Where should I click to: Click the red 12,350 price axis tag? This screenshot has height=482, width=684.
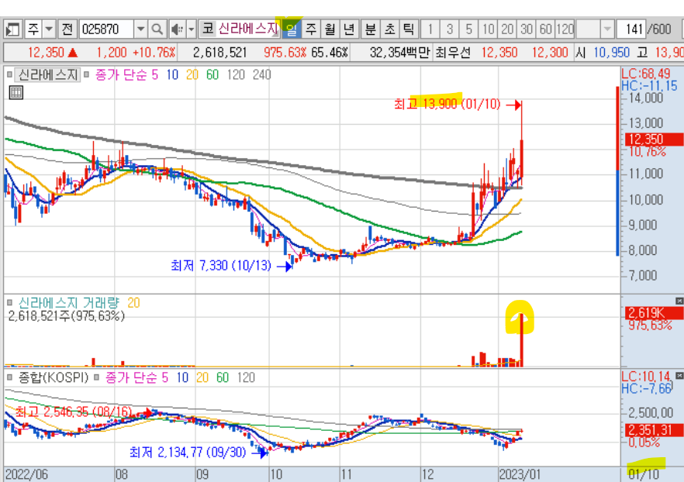[654, 139]
